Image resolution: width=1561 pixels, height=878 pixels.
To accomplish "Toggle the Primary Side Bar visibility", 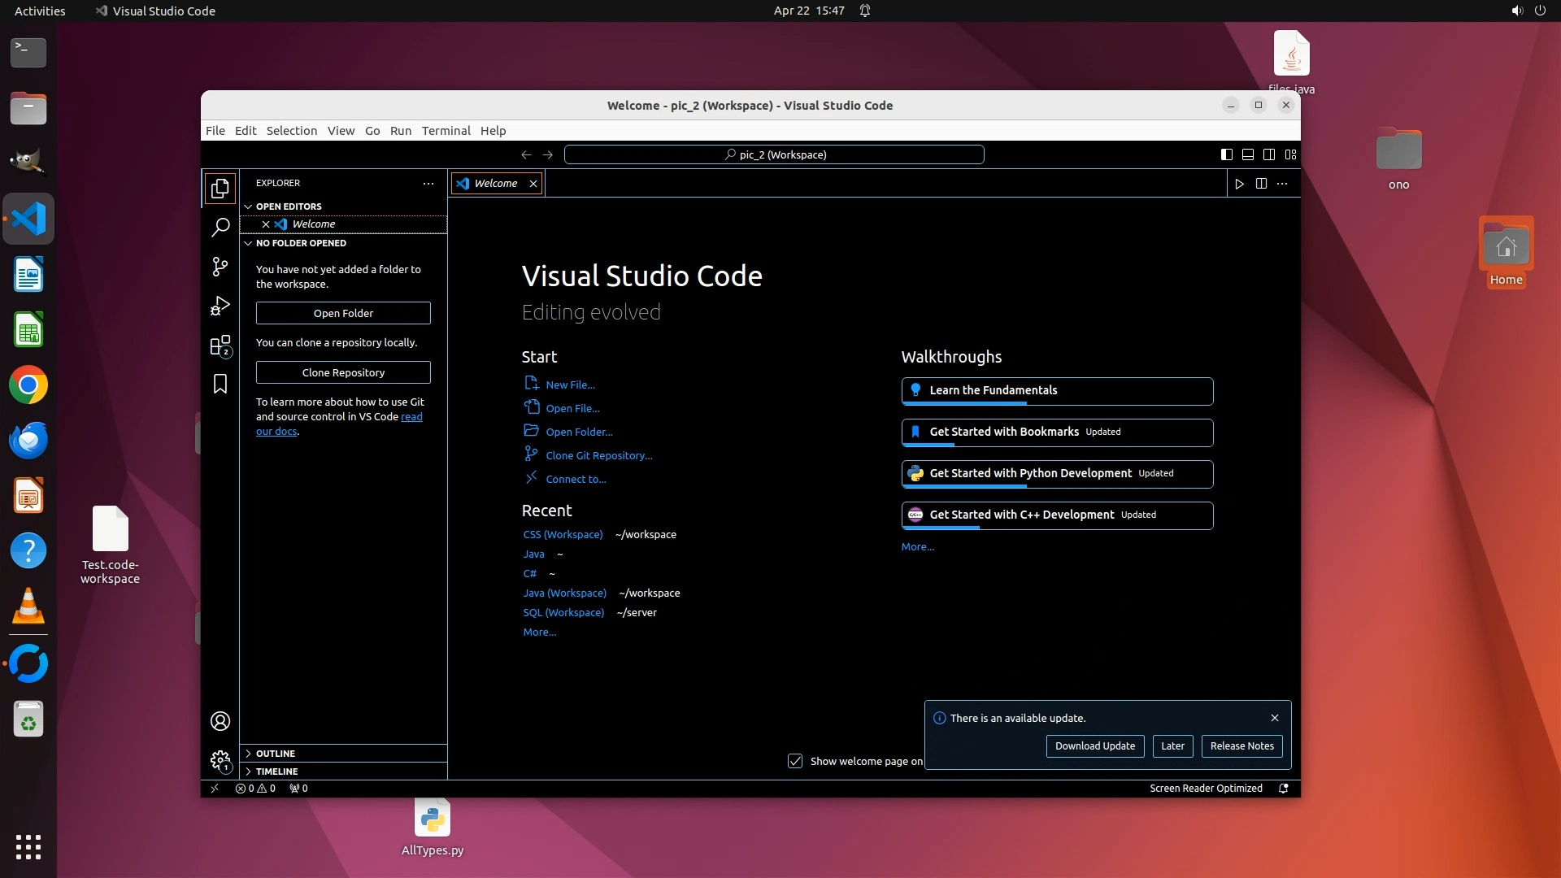I will [x=1227, y=154].
